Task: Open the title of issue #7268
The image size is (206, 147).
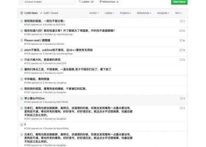Action: pyautogui.click(x=37, y=79)
